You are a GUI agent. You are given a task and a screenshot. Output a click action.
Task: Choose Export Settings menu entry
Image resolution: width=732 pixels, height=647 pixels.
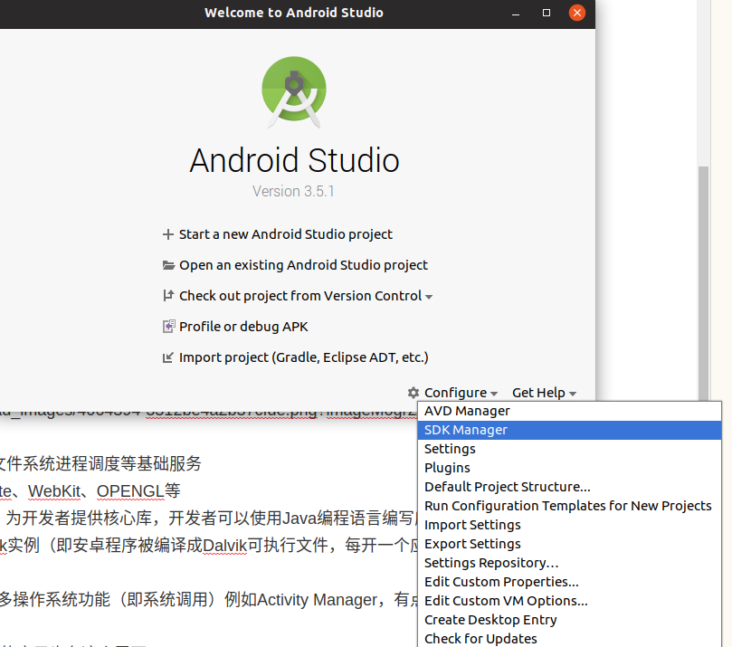(569, 544)
